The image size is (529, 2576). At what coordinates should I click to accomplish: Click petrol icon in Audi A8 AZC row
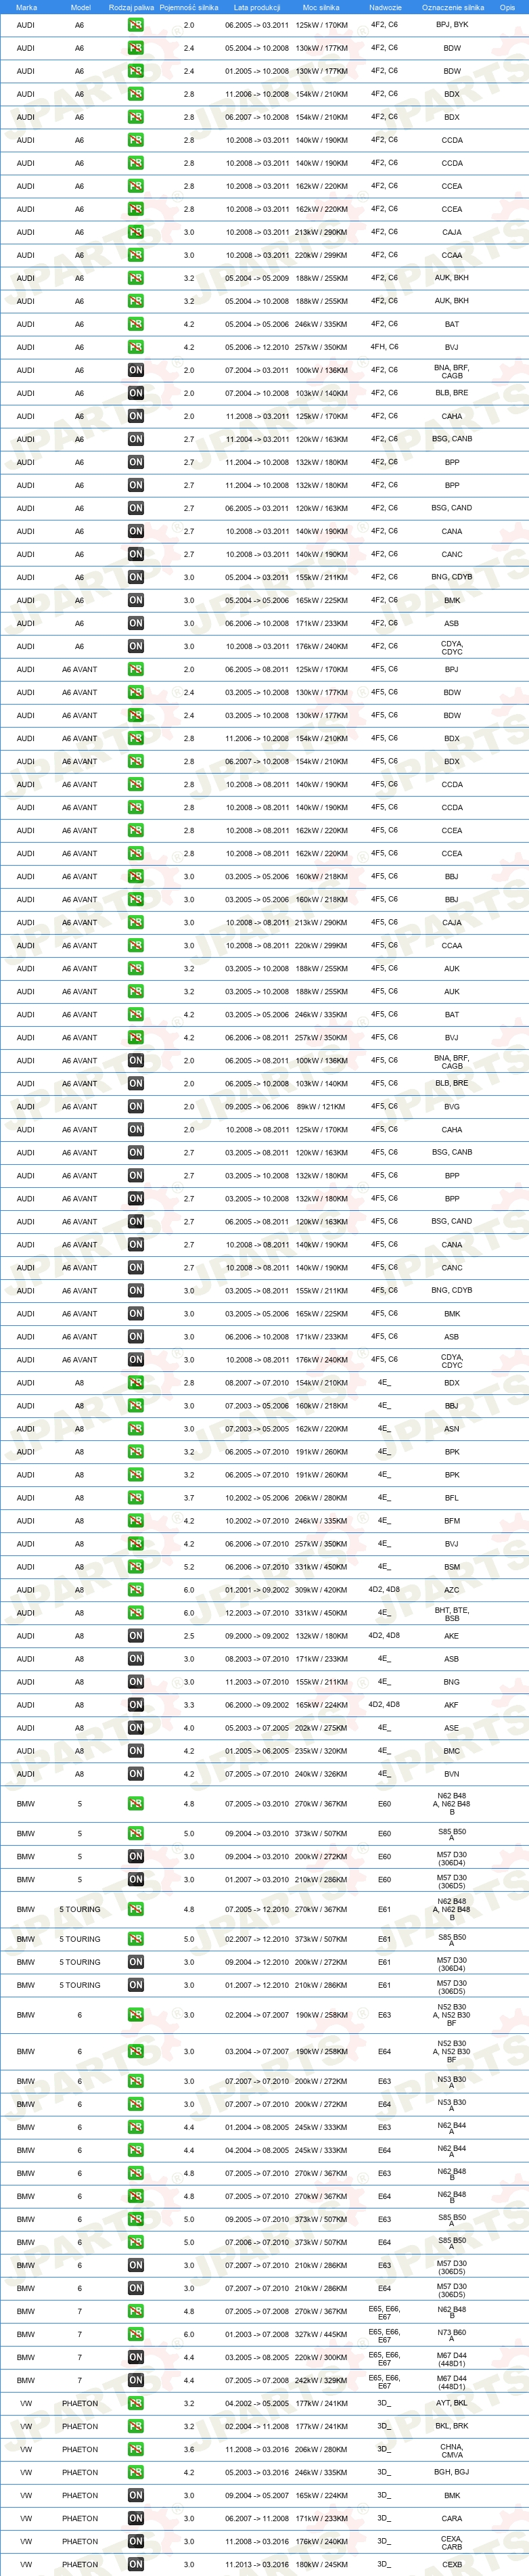point(135,1589)
